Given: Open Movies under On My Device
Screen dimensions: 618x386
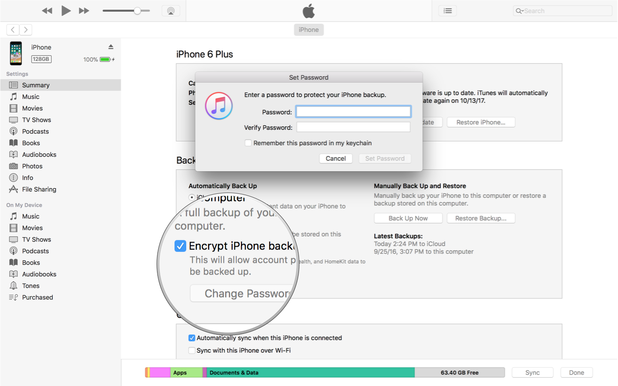Looking at the screenshot, I should (x=61, y=228).
